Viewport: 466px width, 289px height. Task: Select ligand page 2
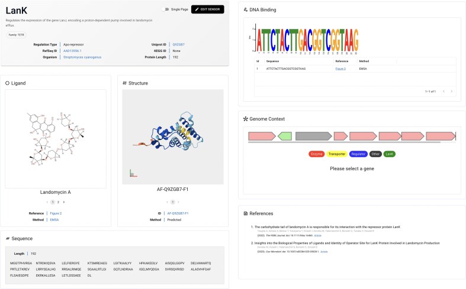(x=58, y=202)
